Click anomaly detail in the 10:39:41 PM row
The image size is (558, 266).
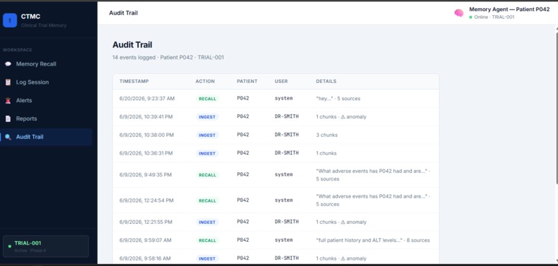pyautogui.click(x=341, y=117)
